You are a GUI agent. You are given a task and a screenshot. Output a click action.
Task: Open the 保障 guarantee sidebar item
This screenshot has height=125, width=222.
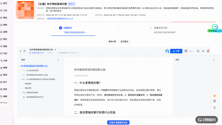4,96
